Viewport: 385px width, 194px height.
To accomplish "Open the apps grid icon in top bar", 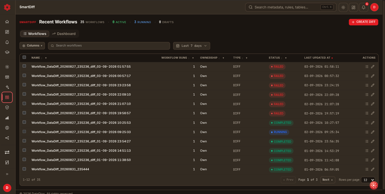I will point(353,7).
